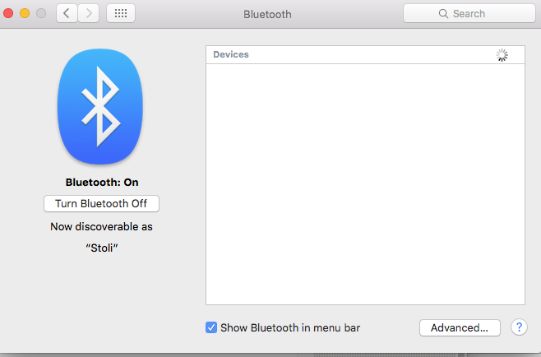Image resolution: width=541 pixels, height=357 pixels.
Task: Click the "Bluetooth: On" status label
Action: pos(102,182)
